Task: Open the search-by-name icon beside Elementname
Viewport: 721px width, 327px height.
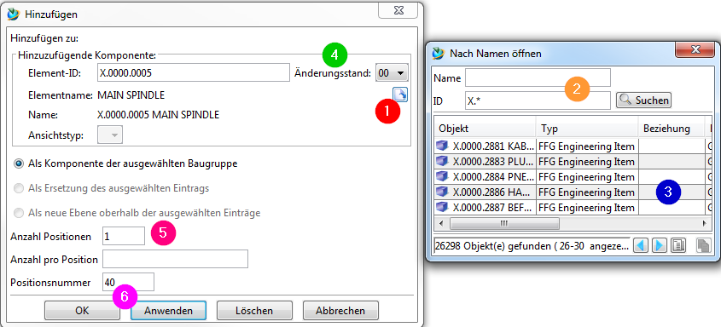Action: [400, 95]
